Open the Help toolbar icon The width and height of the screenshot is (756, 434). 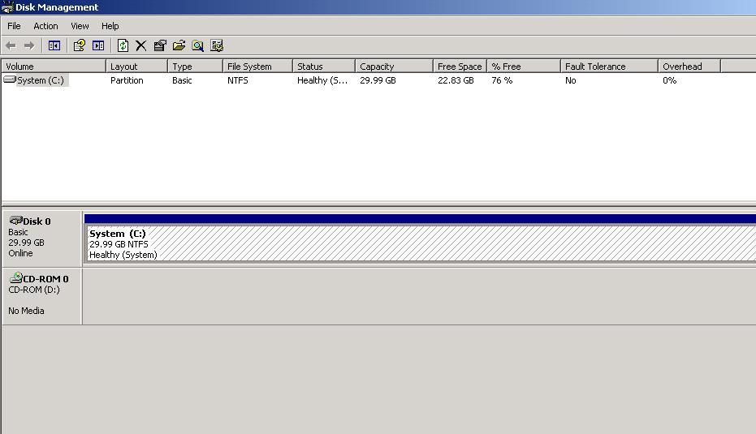[79, 46]
